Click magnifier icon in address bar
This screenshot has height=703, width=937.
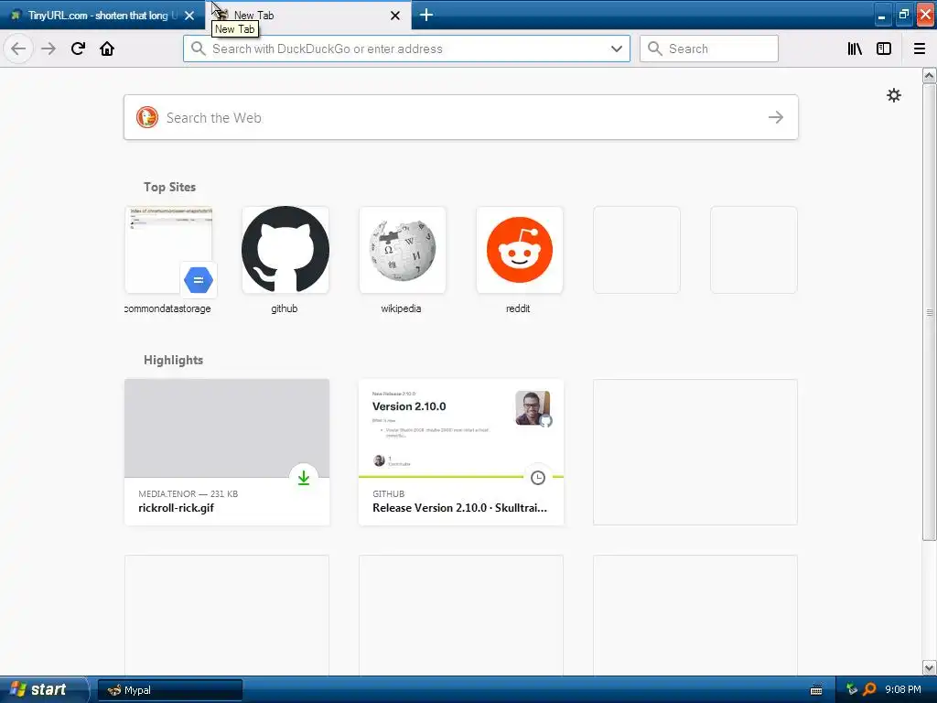click(199, 49)
